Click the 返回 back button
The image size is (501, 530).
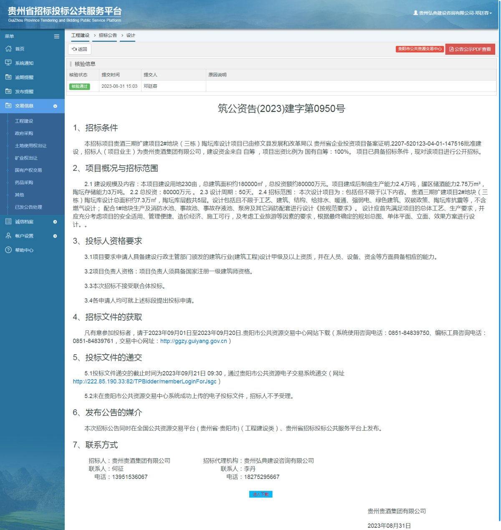(x=79, y=49)
